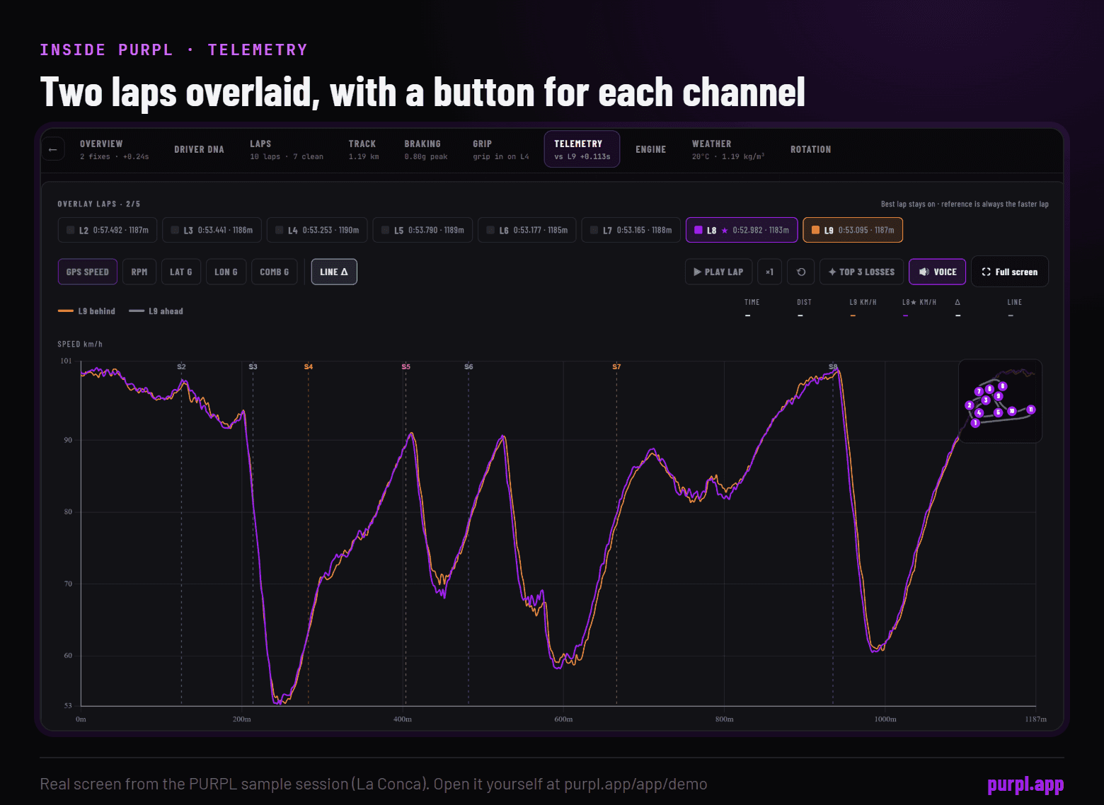The image size is (1104, 805).
Task: Disable lap L9 0:53.095 overlay
Action: point(853,230)
